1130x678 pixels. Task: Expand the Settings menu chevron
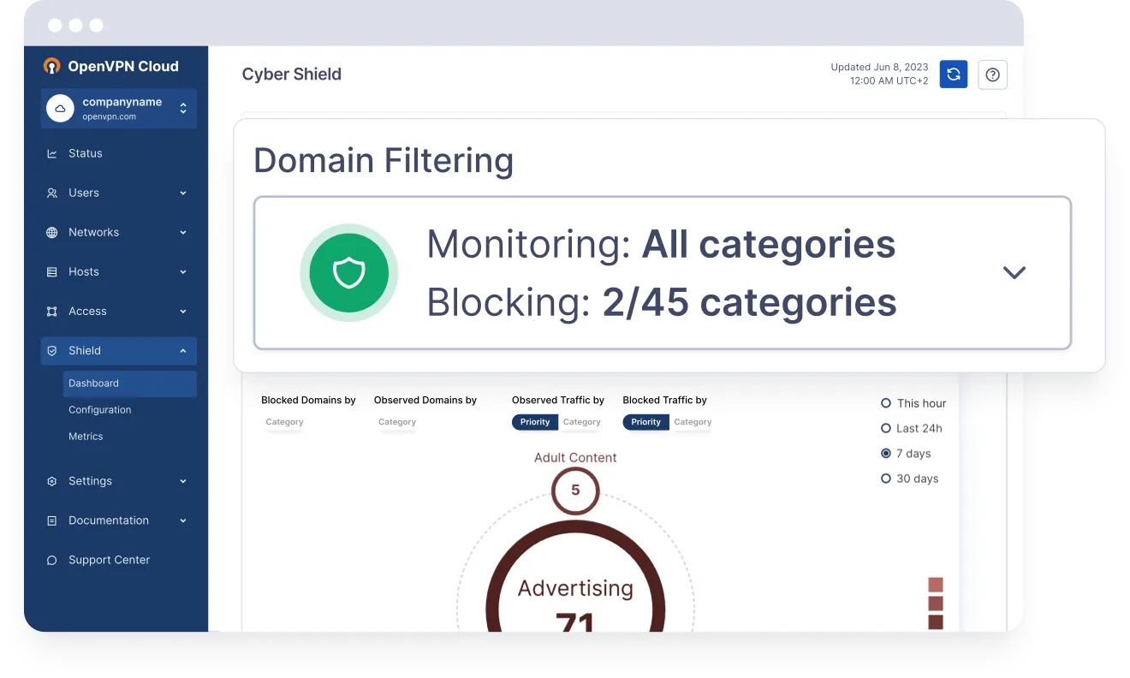pyautogui.click(x=183, y=481)
